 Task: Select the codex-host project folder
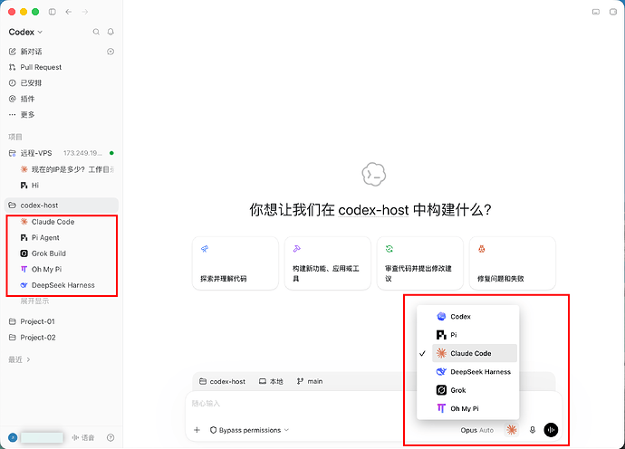(62, 205)
